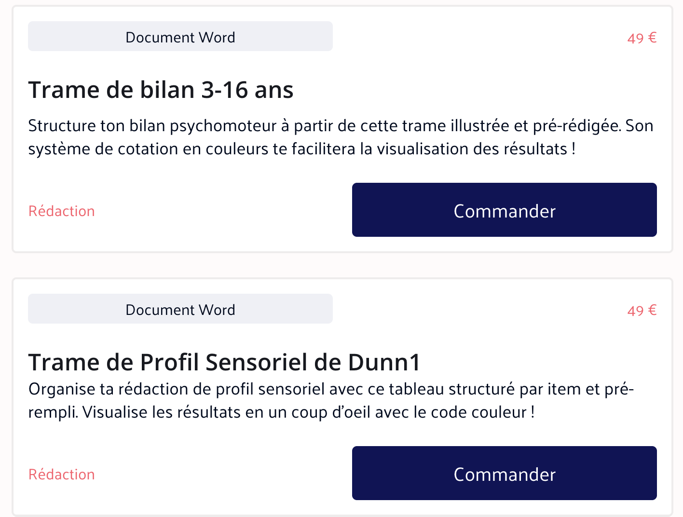Order the Trame de Profil Sensoriel de Dunn
The height and width of the screenshot is (517, 683).
pos(504,473)
